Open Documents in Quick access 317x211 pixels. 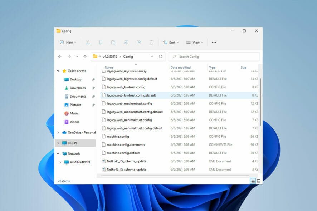coord(78,97)
